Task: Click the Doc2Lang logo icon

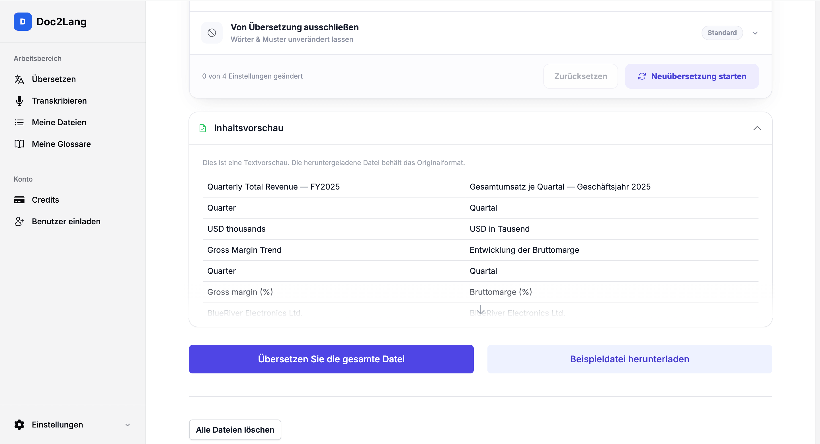Action: pos(22,22)
